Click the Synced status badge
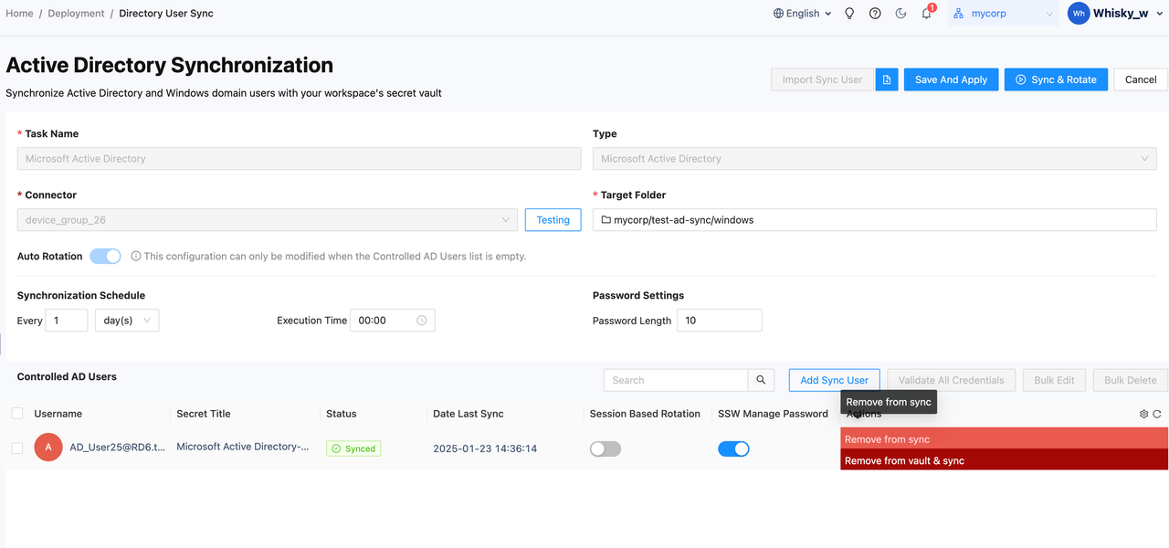Viewport: 1169px width, 548px height. point(353,448)
